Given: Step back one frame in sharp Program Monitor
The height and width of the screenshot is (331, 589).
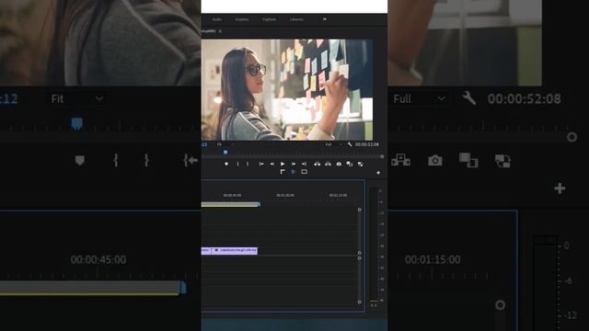Looking at the screenshot, I should 272,164.
